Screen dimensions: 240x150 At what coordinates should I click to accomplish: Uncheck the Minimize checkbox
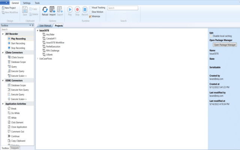coord(90,16)
